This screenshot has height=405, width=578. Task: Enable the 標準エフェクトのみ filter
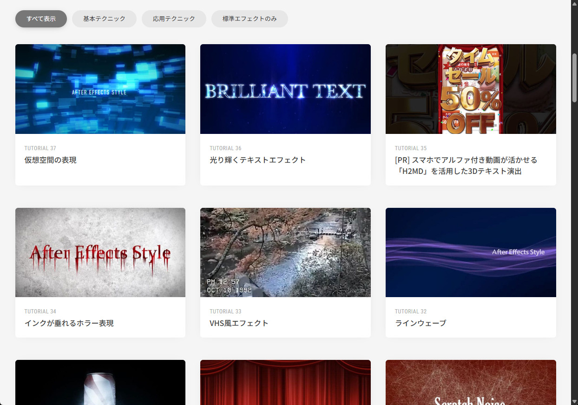(x=250, y=19)
